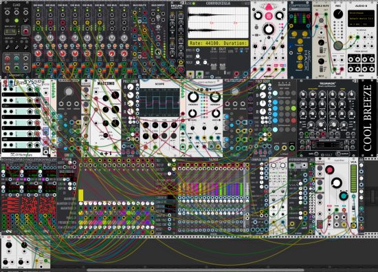
Task: Open the Compressor preset selector field
Action: pos(299,10)
